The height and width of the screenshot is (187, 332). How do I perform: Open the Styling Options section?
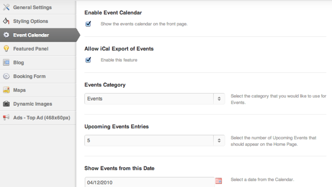click(x=38, y=21)
